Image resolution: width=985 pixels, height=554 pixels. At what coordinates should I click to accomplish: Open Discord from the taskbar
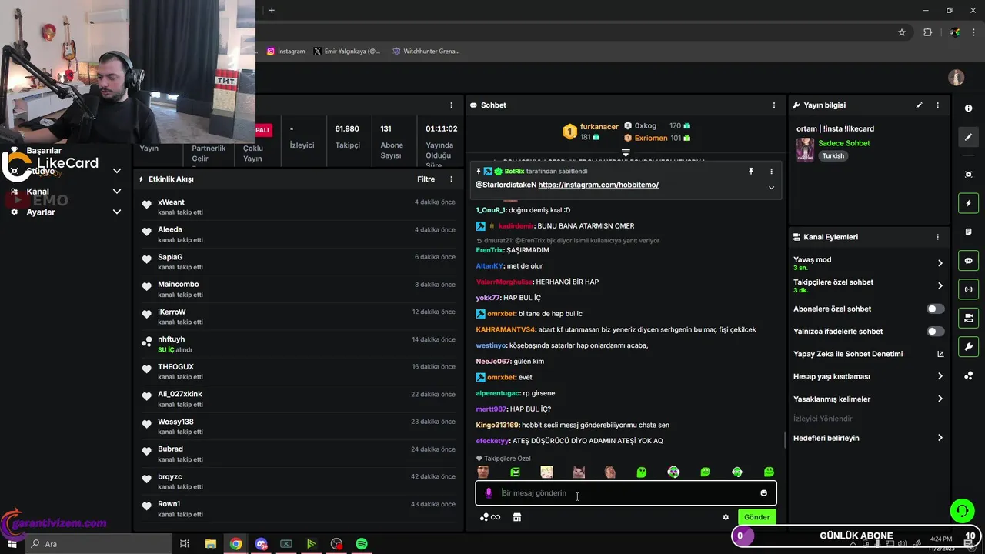pos(261,544)
